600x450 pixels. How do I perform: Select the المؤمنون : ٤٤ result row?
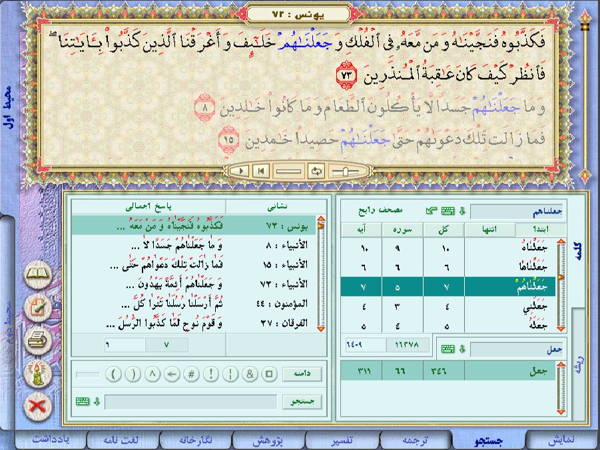(194, 304)
